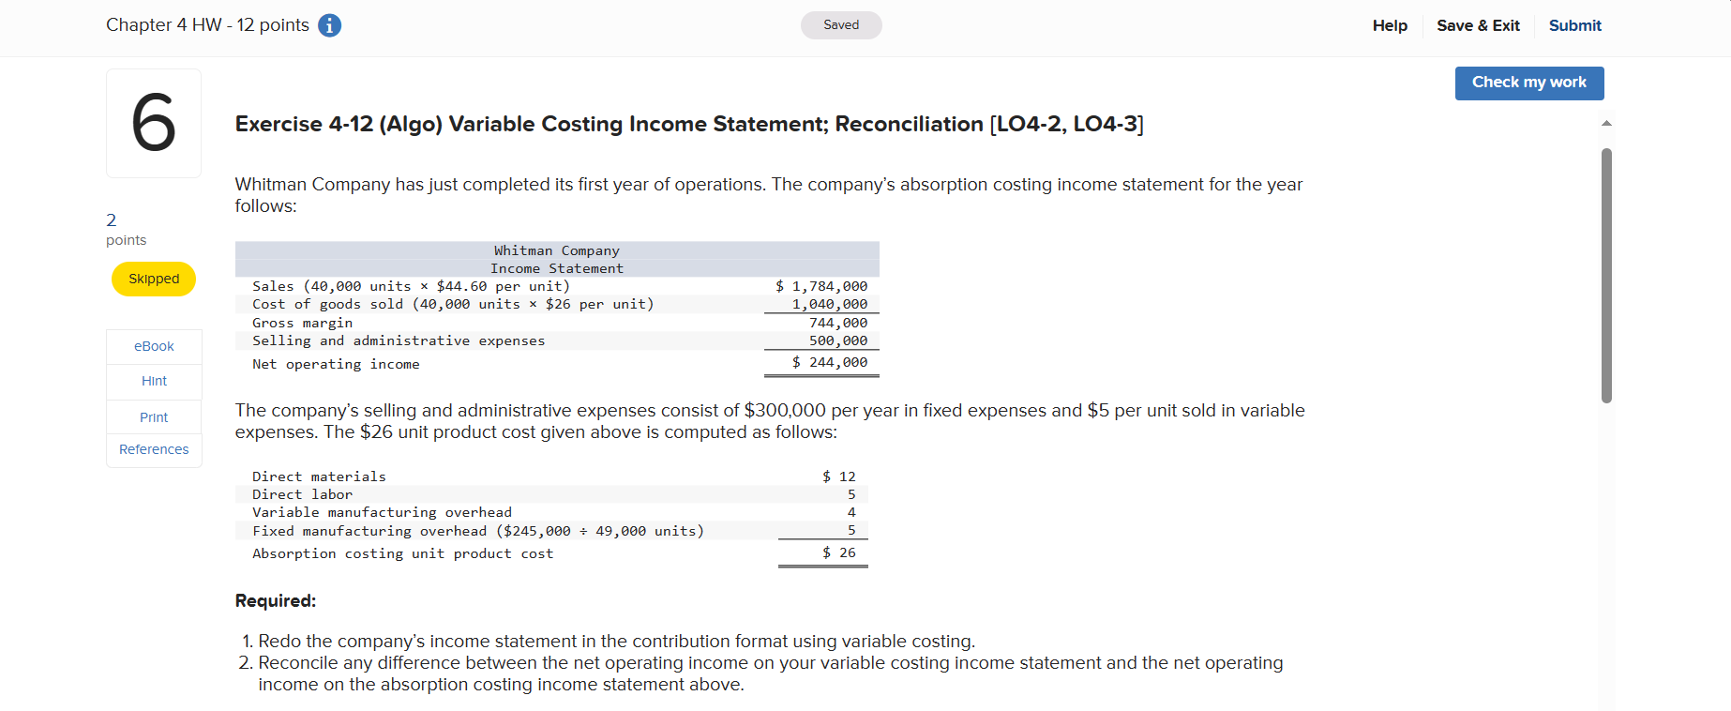Click the vertical scrollbar thumb

click(x=1606, y=276)
